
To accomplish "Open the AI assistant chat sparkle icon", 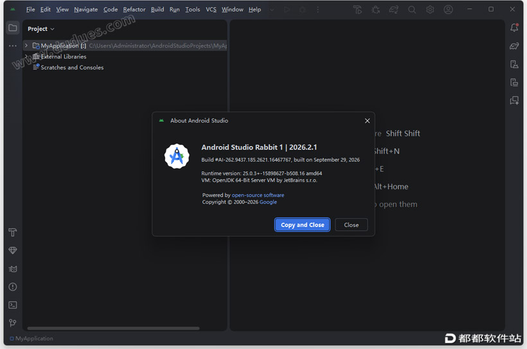I will coord(514,100).
